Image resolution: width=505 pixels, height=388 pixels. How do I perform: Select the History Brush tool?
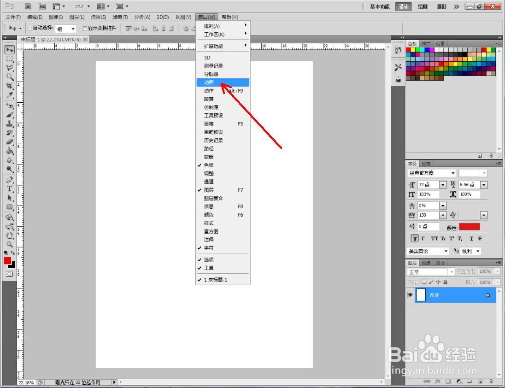(x=10, y=132)
